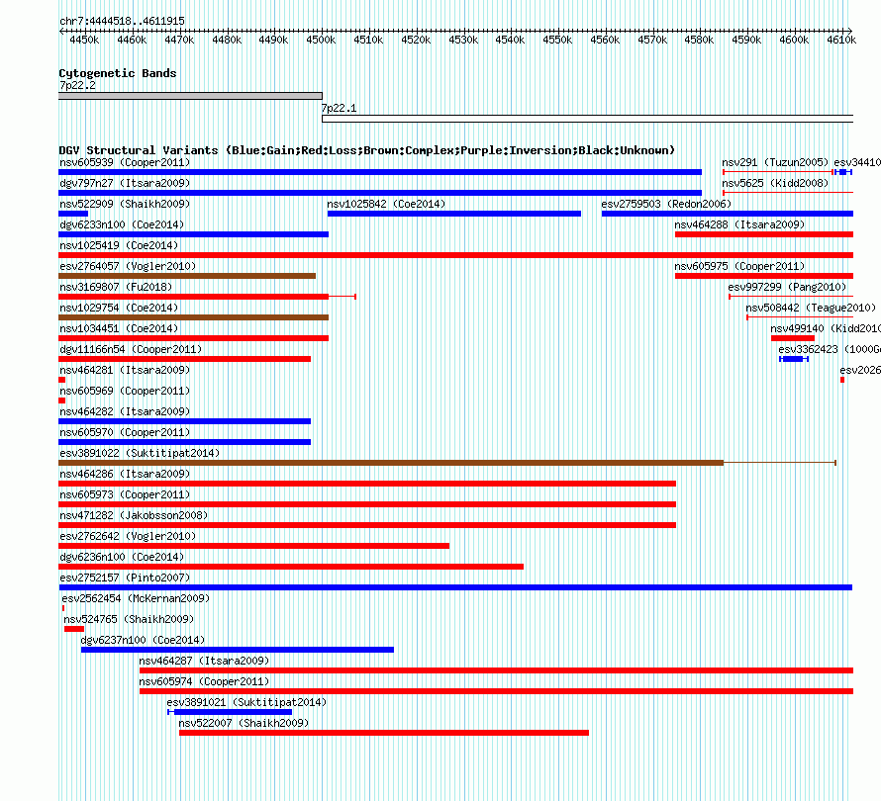Click esv2752157 (Pinto2007) label

125,578
